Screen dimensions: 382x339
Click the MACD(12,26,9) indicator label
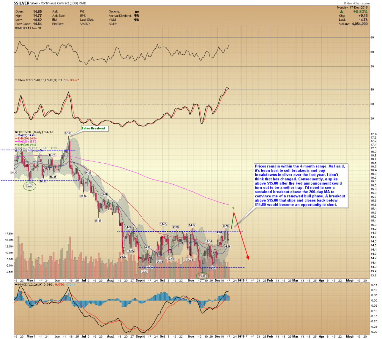(29, 284)
